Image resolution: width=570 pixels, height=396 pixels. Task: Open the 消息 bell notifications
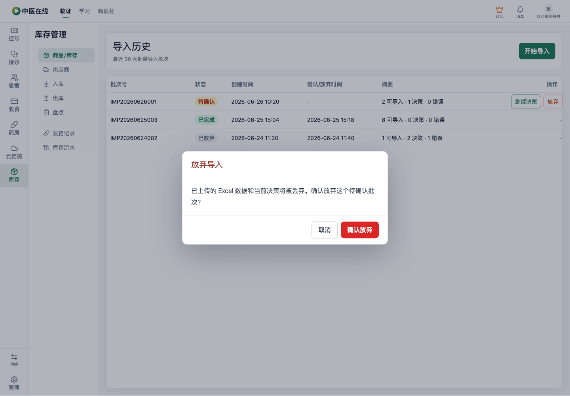520,12
